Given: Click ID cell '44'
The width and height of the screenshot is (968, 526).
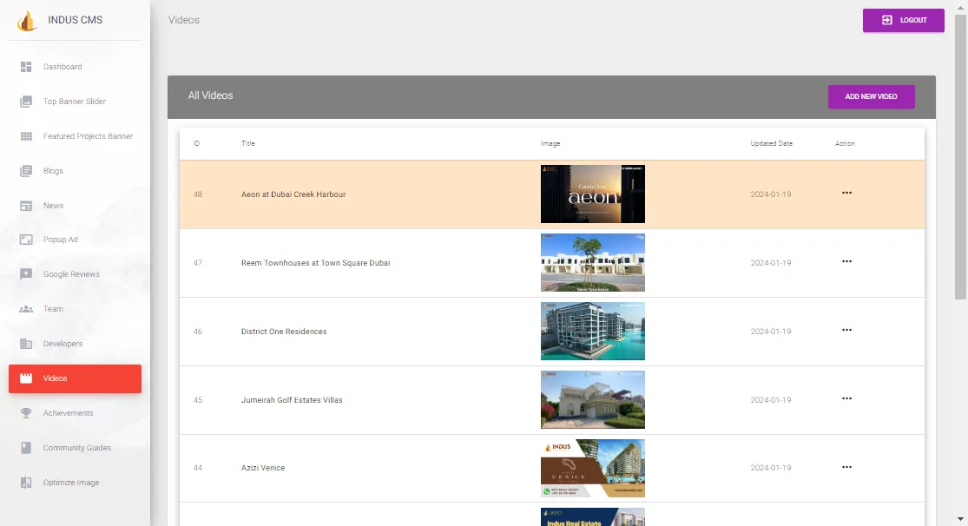Looking at the screenshot, I should point(198,468).
